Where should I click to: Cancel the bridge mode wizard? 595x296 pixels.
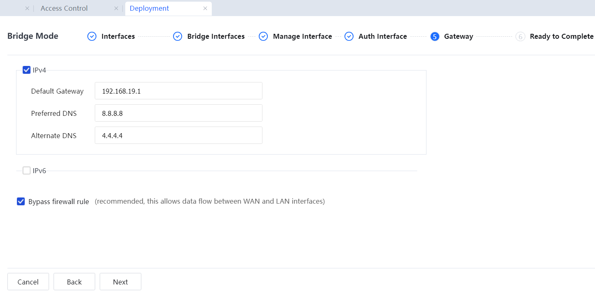click(28, 282)
